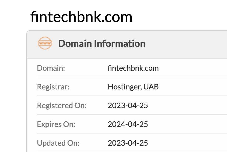227x152 pixels.
Task: Click the expiry date 2024-04-25
Action: click(x=128, y=124)
